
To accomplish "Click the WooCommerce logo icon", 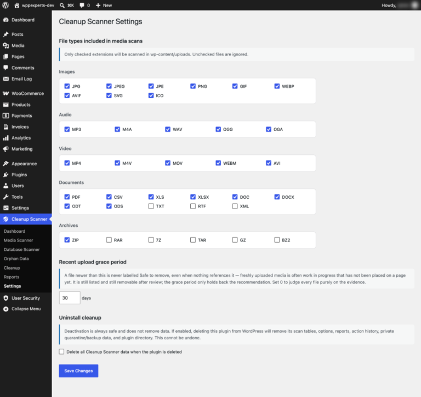I will coord(5,93).
